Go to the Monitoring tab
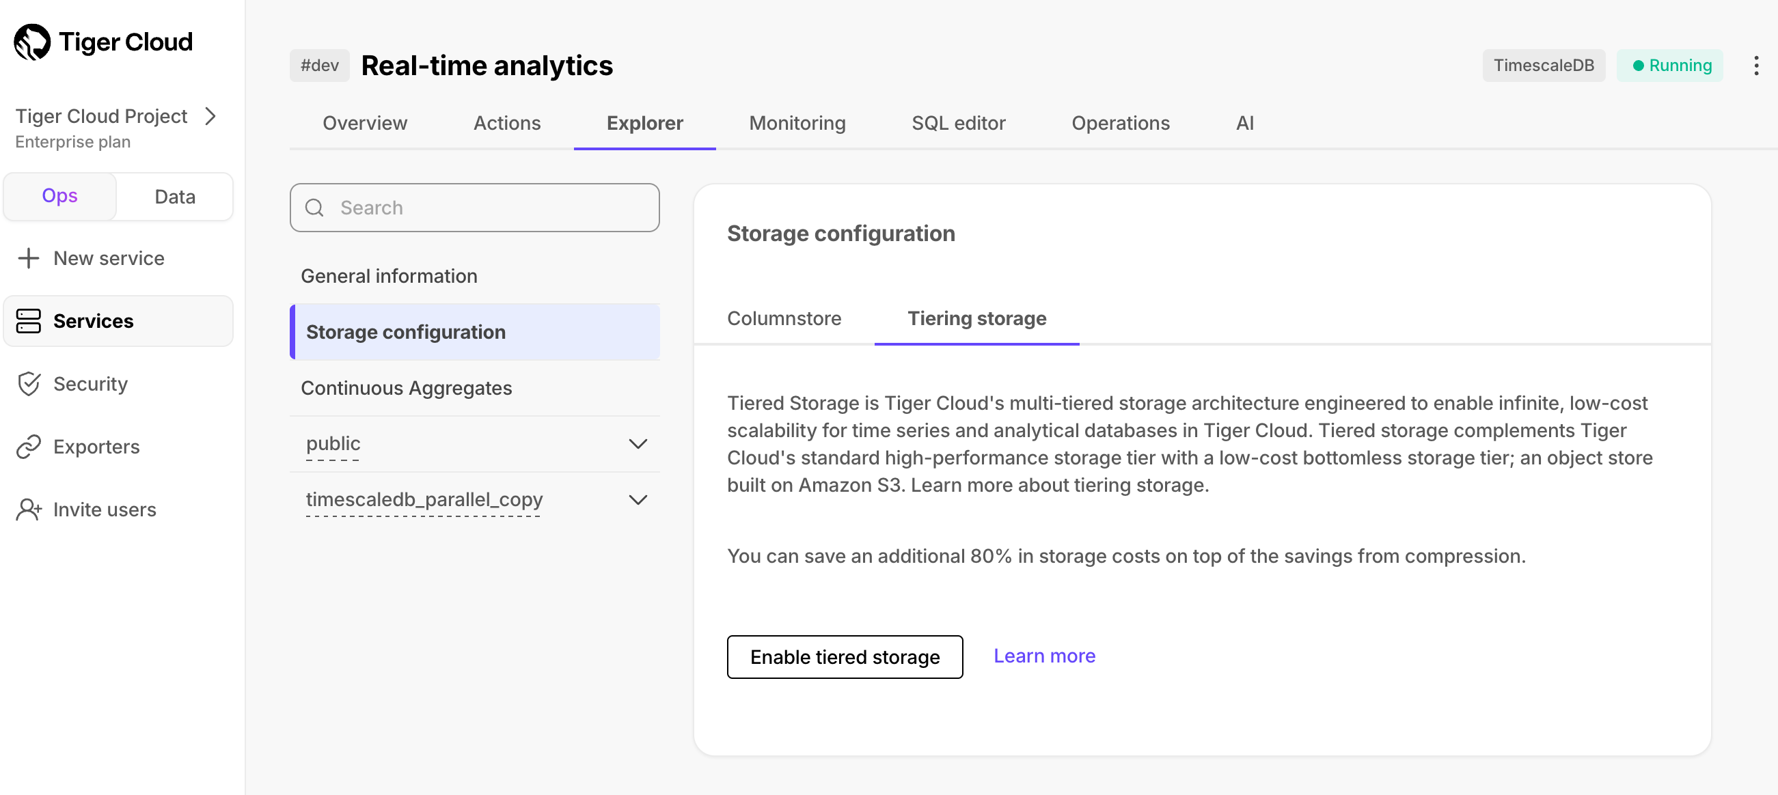 797,123
